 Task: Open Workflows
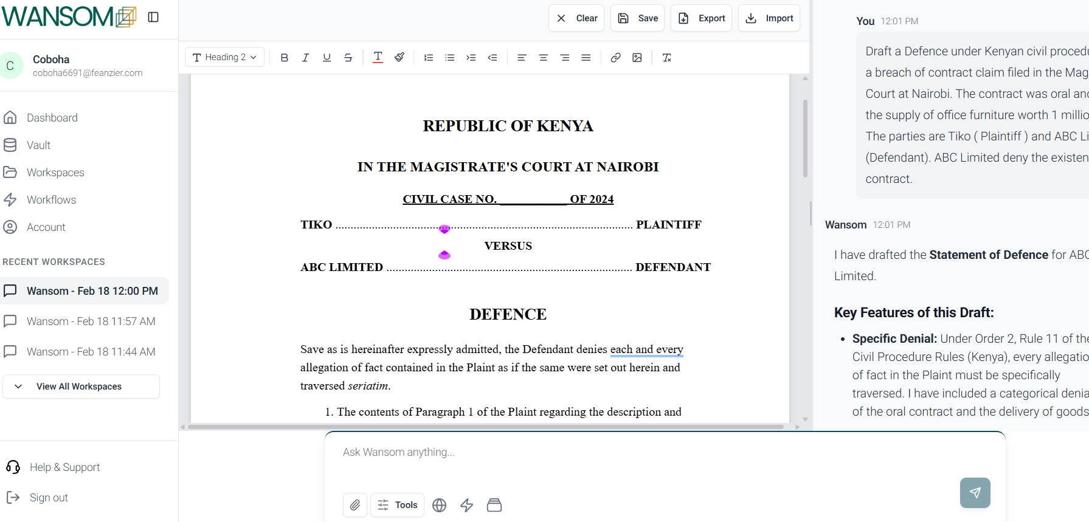[51, 200]
